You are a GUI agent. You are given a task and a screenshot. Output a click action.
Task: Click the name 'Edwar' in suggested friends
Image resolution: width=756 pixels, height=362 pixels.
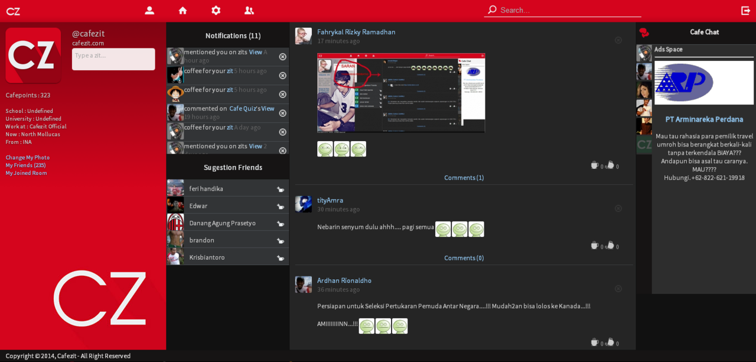click(198, 206)
